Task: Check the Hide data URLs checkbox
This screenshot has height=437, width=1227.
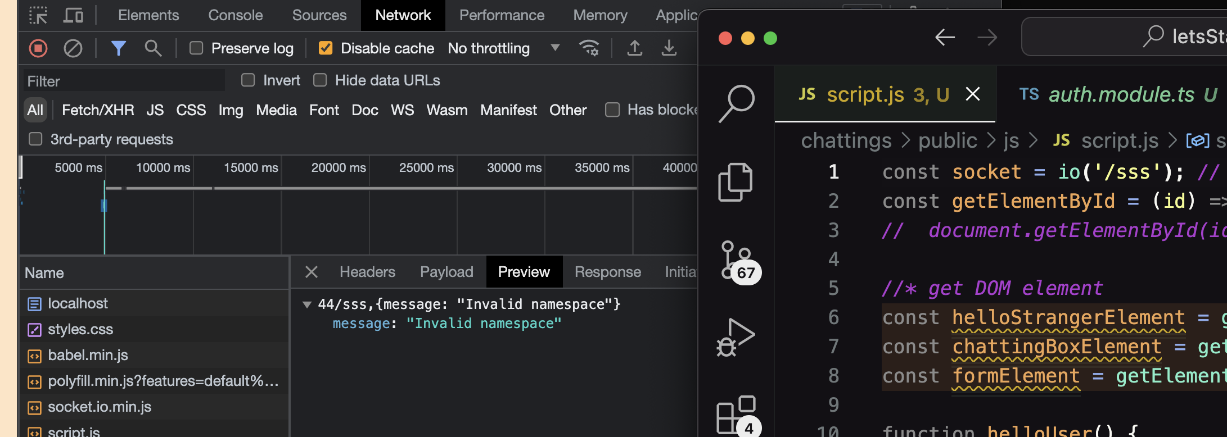Action: [320, 80]
